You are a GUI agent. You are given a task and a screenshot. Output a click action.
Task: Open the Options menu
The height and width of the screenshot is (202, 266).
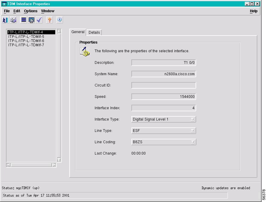(x=30, y=11)
